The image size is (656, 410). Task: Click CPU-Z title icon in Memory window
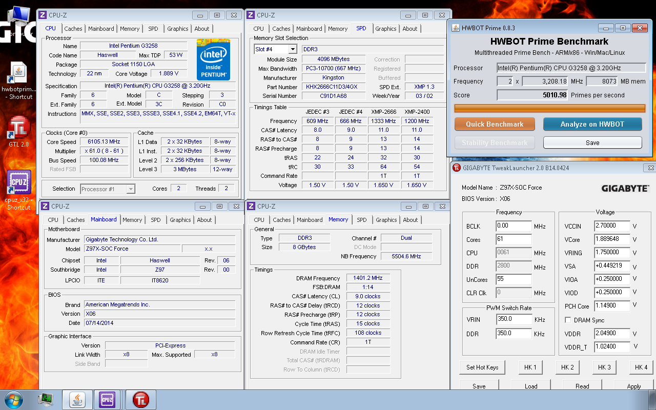tap(252, 206)
